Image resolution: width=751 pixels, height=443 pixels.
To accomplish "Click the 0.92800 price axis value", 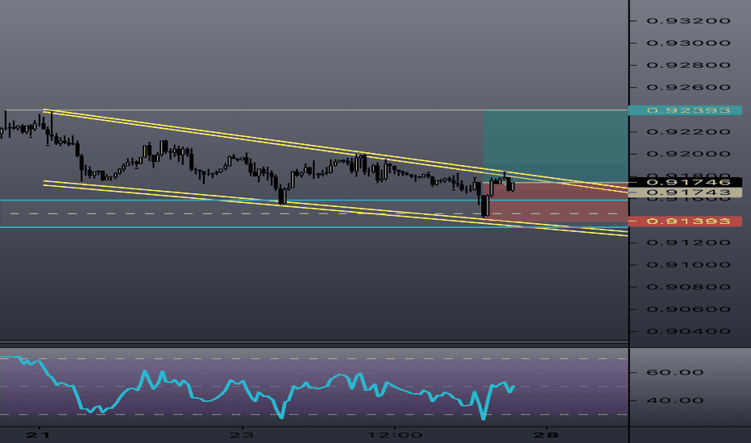I will pyautogui.click(x=689, y=65).
